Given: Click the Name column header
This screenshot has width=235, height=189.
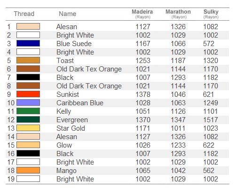Looking at the screenshot, I should coord(68,14).
